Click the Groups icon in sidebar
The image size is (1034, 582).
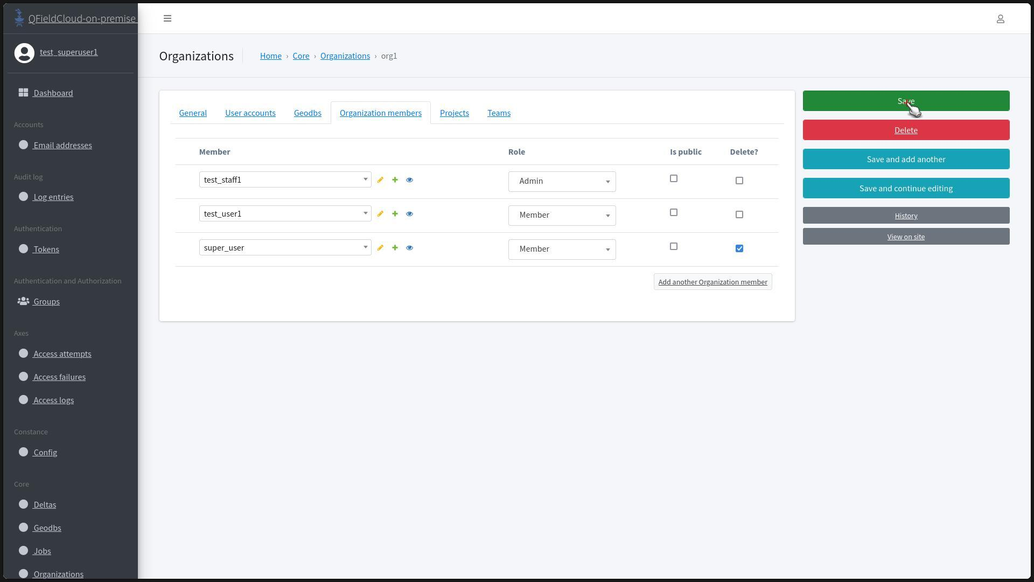tap(23, 301)
